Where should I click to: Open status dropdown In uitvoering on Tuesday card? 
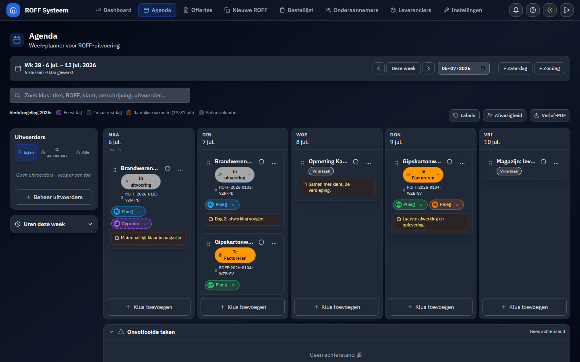pyautogui.click(x=235, y=175)
